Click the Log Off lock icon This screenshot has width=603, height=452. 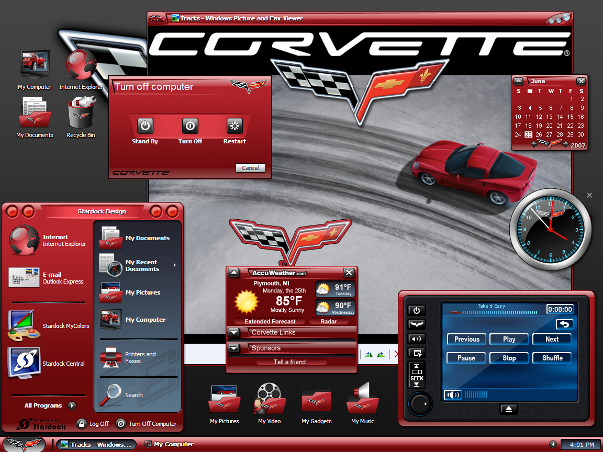81,424
